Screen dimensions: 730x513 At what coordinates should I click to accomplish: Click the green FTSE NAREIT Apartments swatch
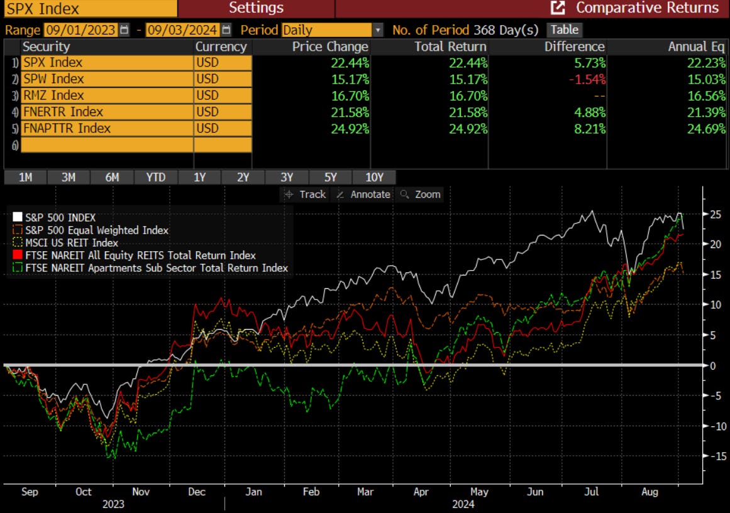click(x=17, y=267)
